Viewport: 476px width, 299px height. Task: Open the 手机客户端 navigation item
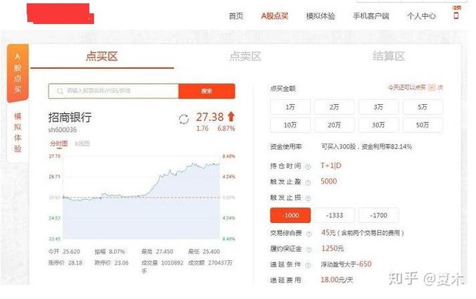tap(371, 15)
